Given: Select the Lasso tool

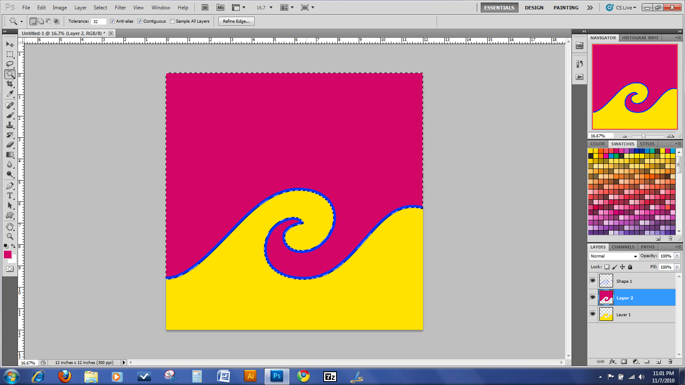Looking at the screenshot, I should [x=10, y=64].
